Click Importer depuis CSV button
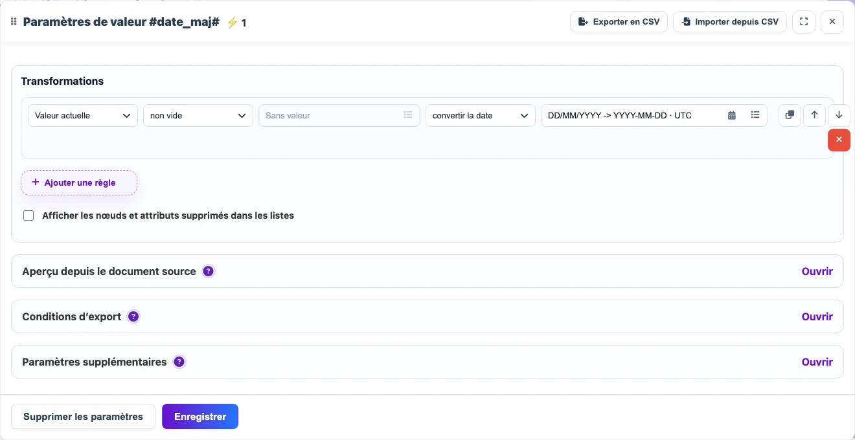Viewport: 855px width, 440px height. click(x=730, y=21)
